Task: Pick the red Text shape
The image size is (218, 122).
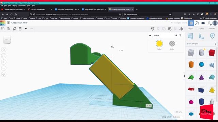Action: pos(191,89)
